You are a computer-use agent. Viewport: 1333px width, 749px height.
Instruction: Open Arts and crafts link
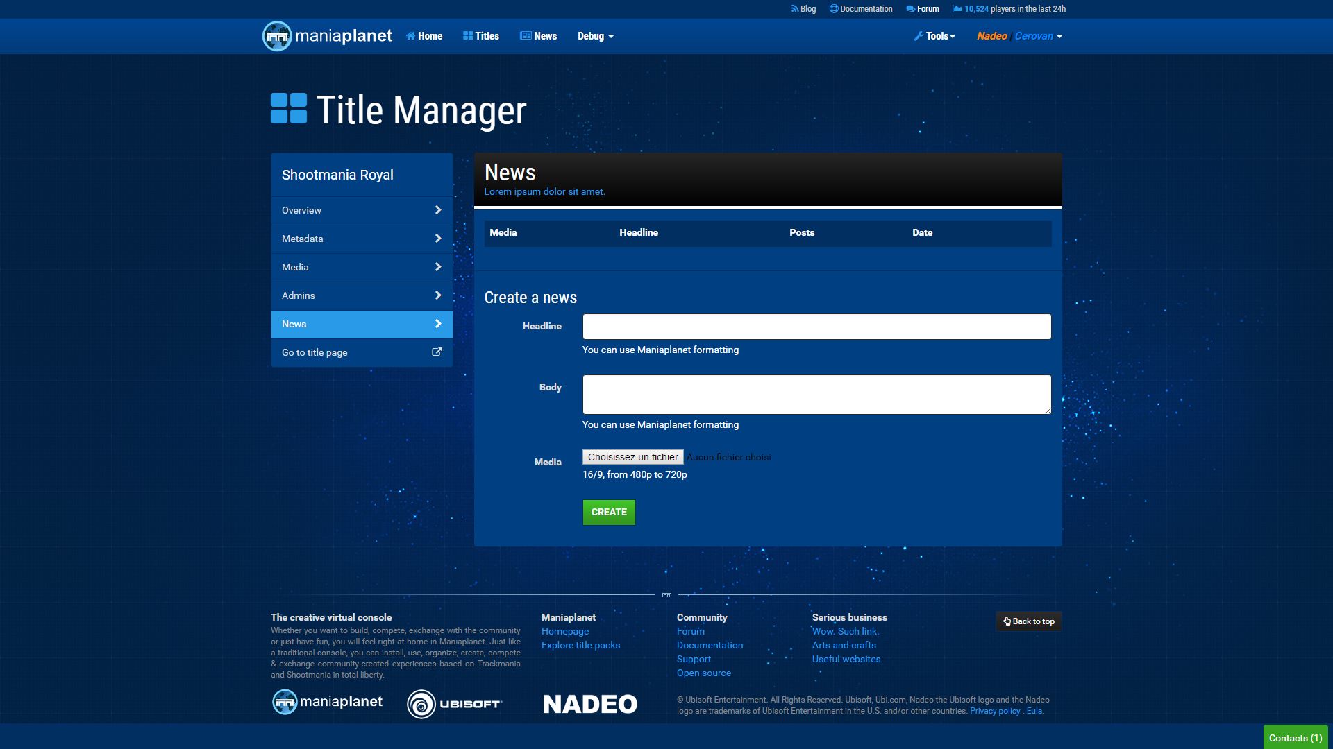point(844,645)
